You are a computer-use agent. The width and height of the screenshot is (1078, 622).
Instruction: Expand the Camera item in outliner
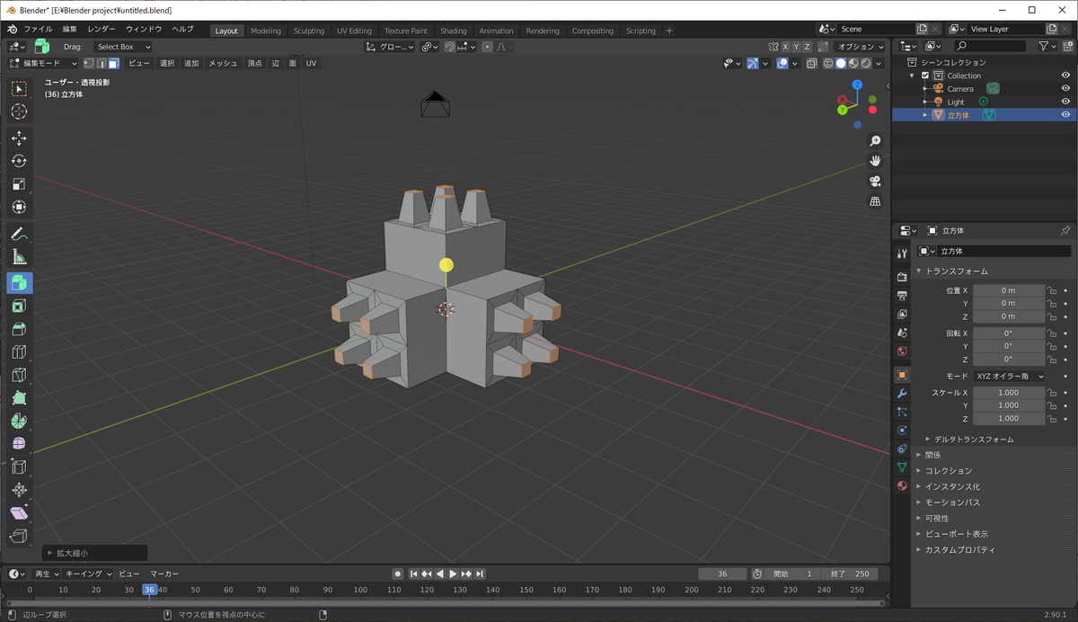coord(925,89)
